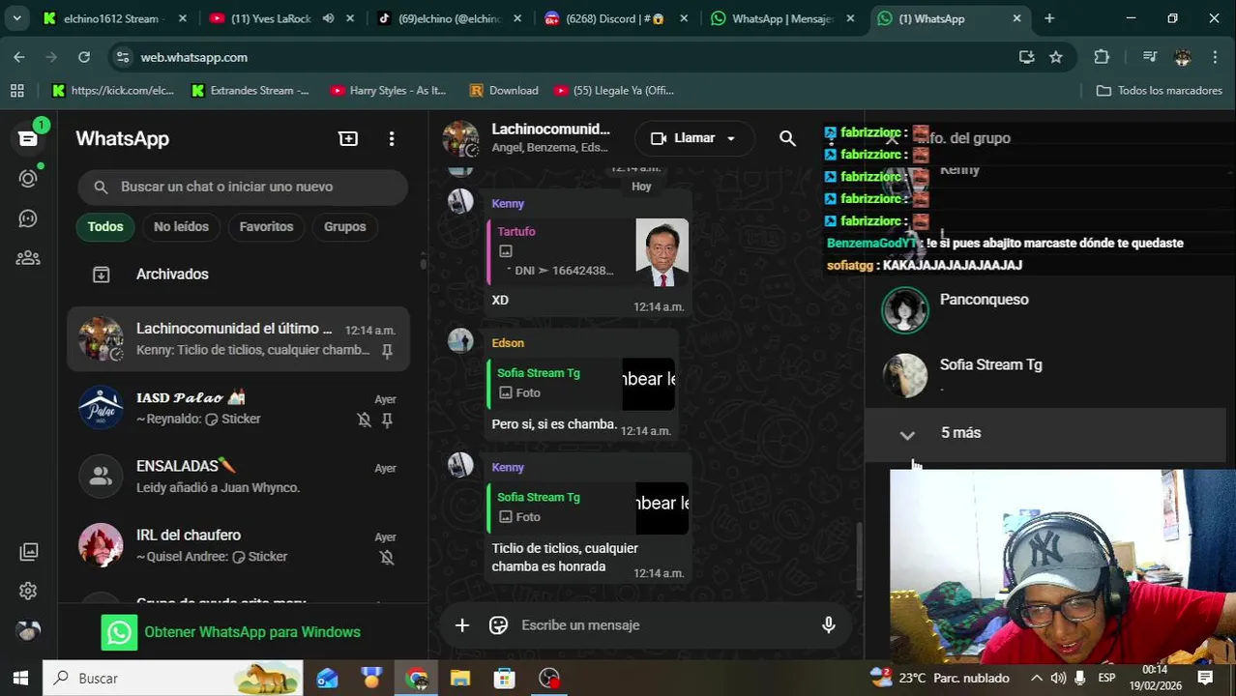The width and height of the screenshot is (1236, 696).
Task: Select the Grupos chat filter
Action: click(345, 227)
